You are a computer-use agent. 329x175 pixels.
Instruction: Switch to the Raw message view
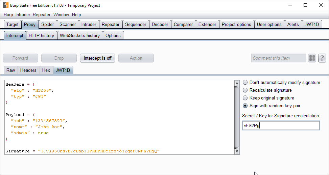(10, 70)
